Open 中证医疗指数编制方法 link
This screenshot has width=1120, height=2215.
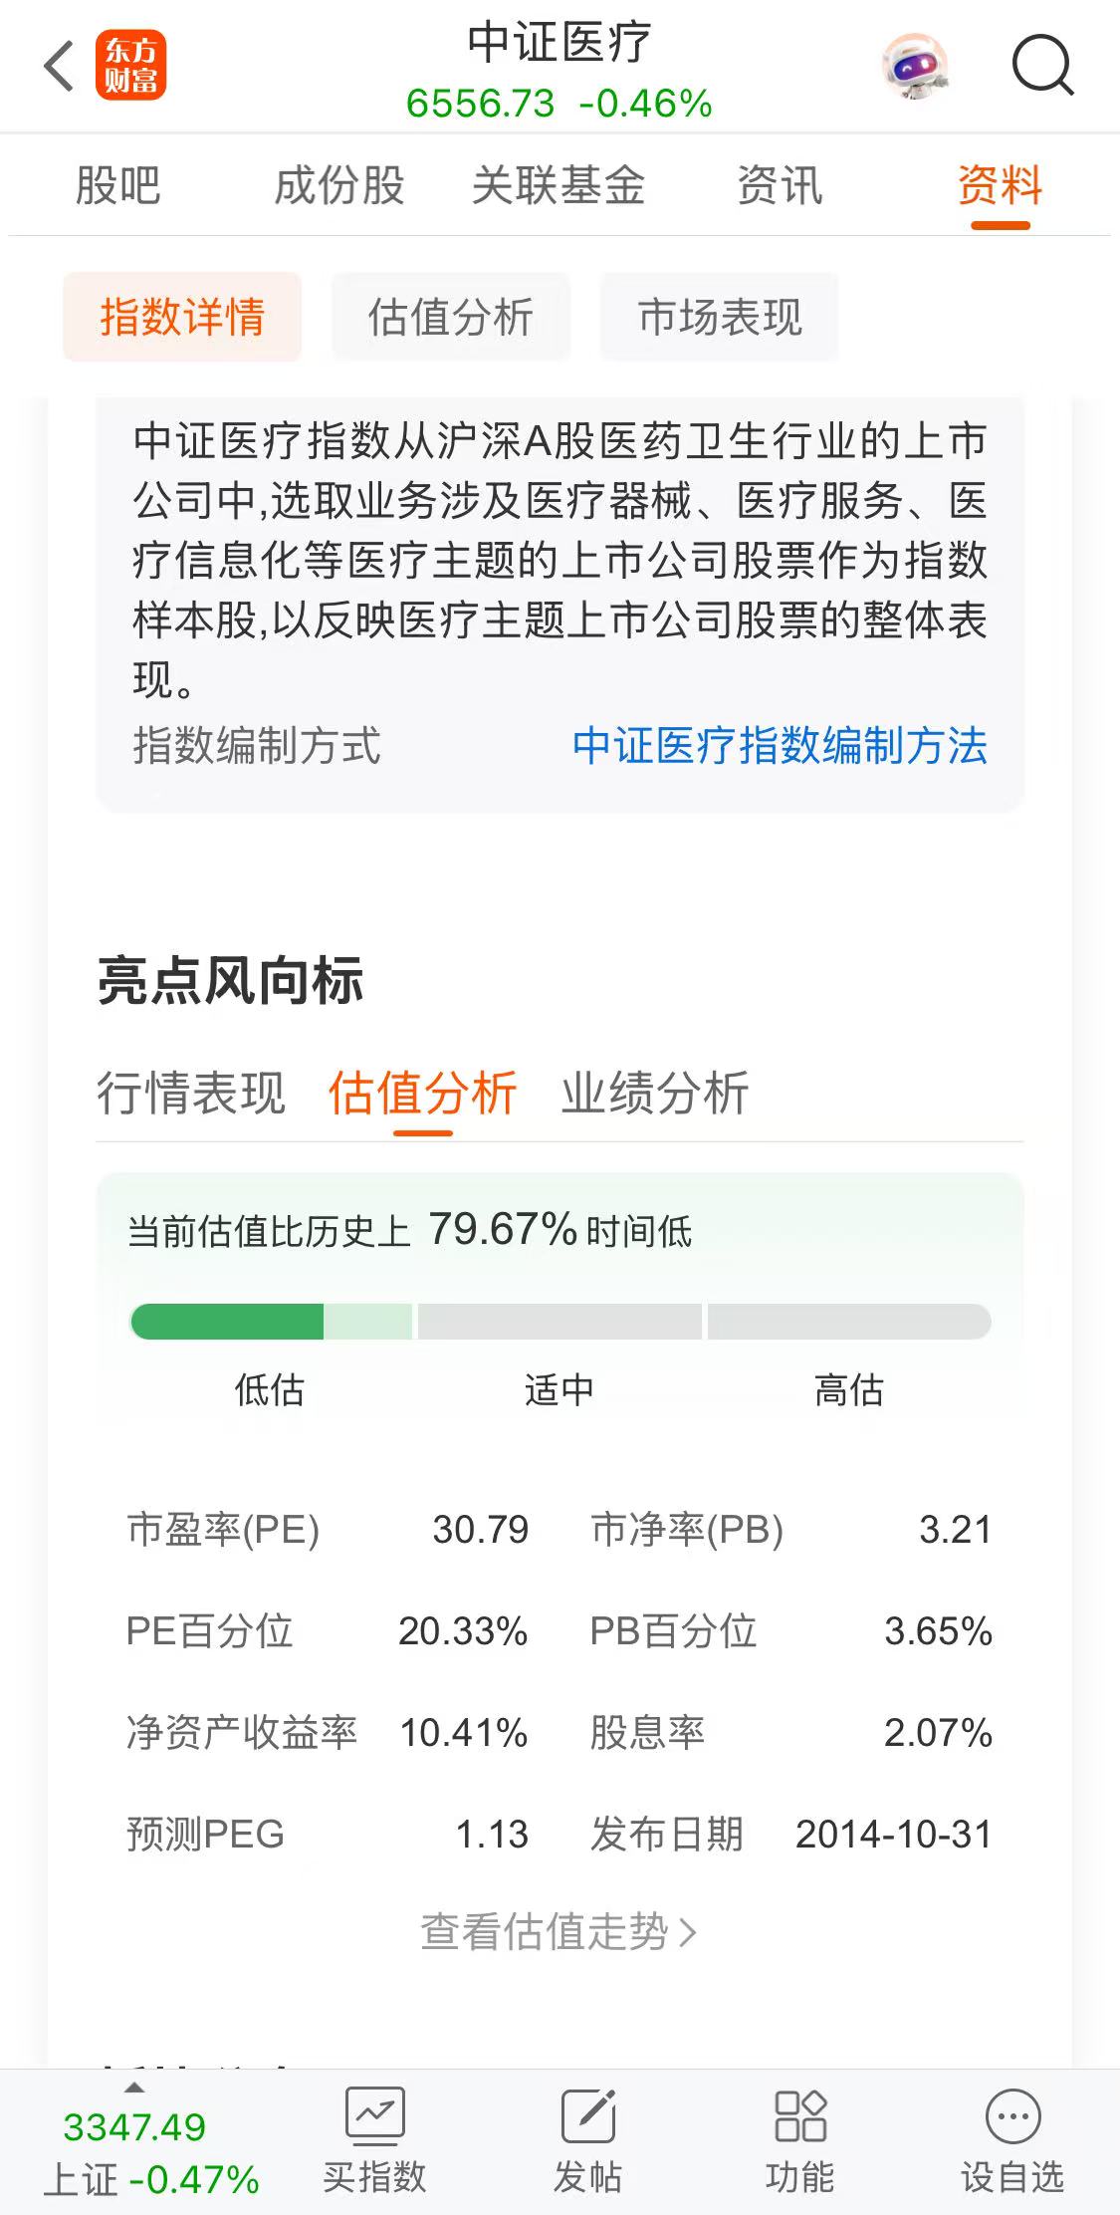pyautogui.click(x=780, y=745)
